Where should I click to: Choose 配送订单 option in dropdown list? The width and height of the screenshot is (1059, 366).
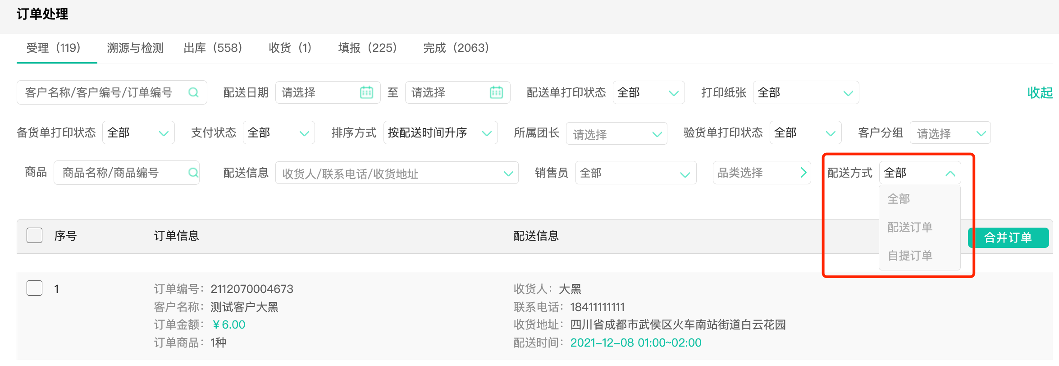tap(910, 227)
